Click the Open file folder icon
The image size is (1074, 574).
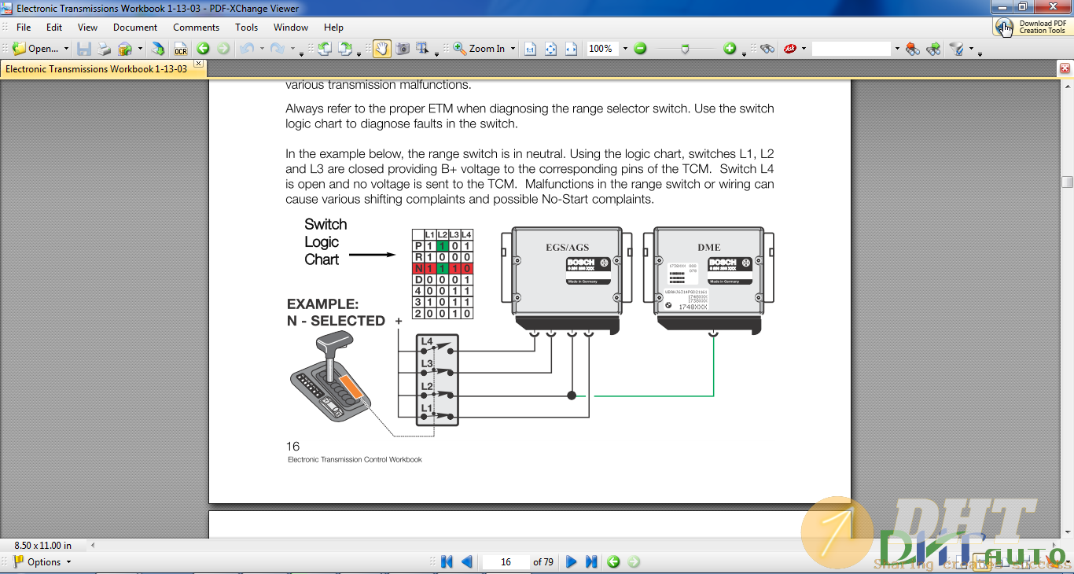(x=19, y=49)
